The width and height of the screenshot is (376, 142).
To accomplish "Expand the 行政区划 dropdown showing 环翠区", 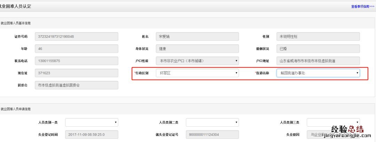I will coord(197,73).
